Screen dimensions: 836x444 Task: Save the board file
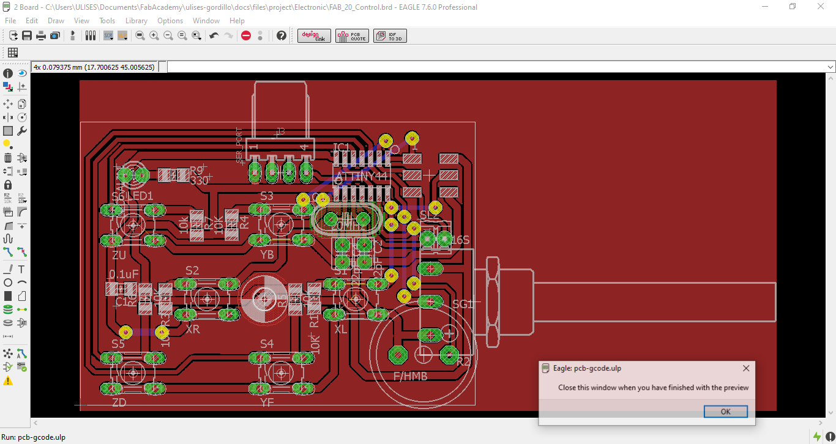pyautogui.click(x=27, y=36)
